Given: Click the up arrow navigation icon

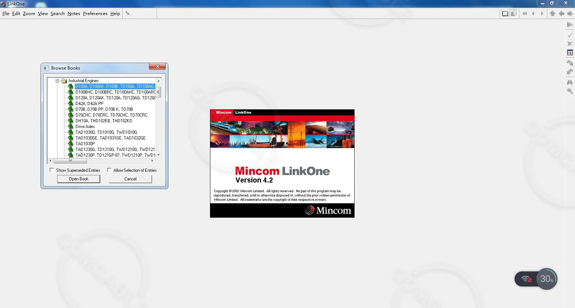Looking at the screenshot, I should point(553,14).
